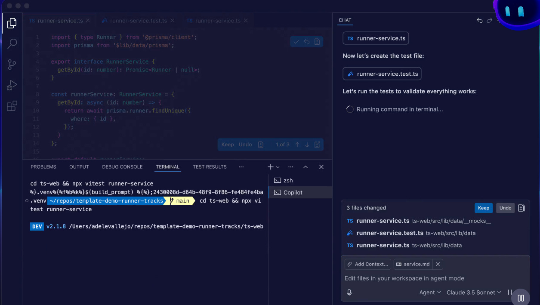The image size is (540, 305).
Task: Pause the running agent response
Action: click(x=510, y=293)
